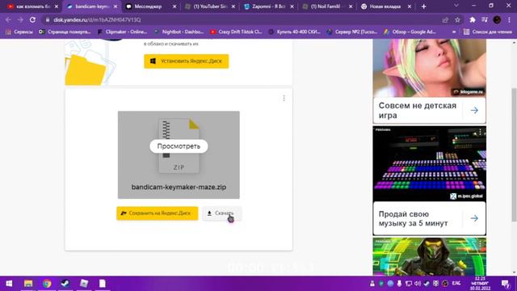Open the three-dot file options menu
Viewport: 517px width, 291px height.
point(284,99)
